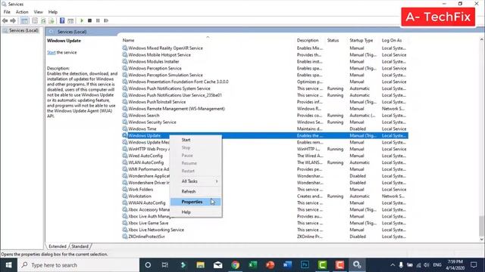Open Excel from the taskbar

[252, 265]
